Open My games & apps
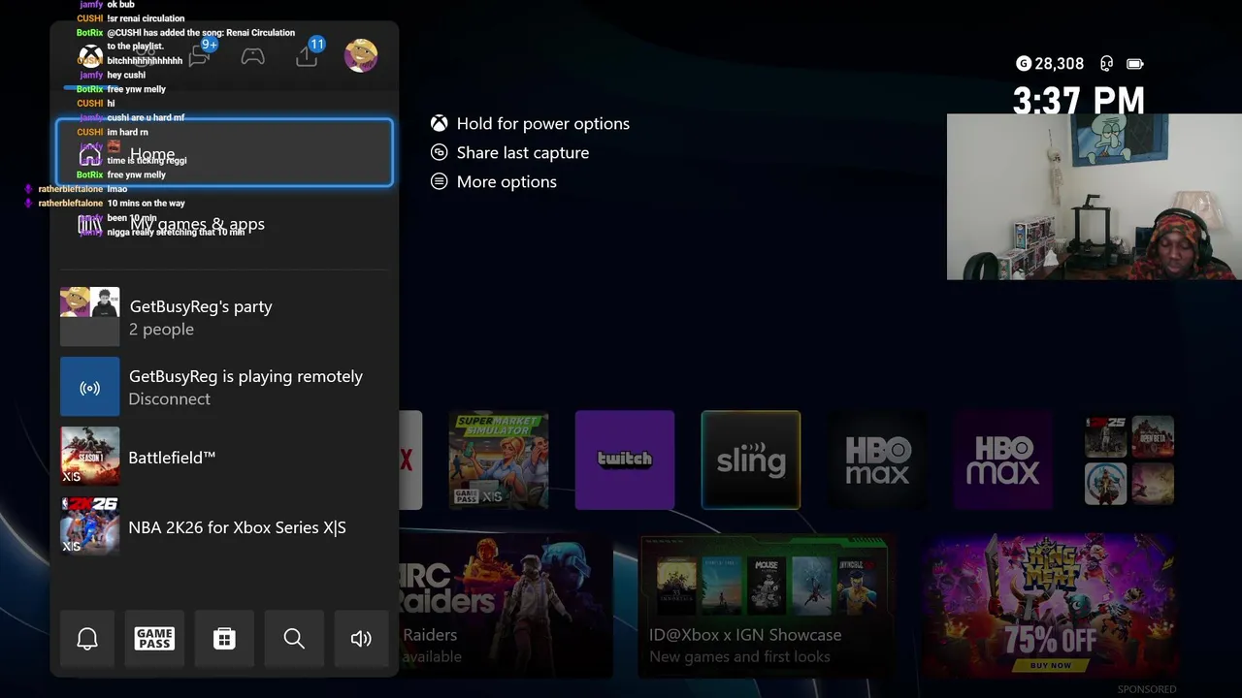Image resolution: width=1242 pixels, height=698 pixels. point(224,224)
